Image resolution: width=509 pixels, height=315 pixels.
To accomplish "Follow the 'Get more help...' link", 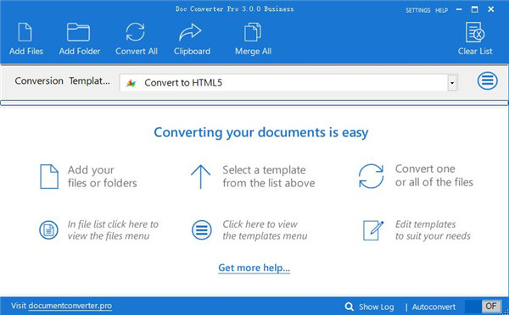I will [255, 268].
